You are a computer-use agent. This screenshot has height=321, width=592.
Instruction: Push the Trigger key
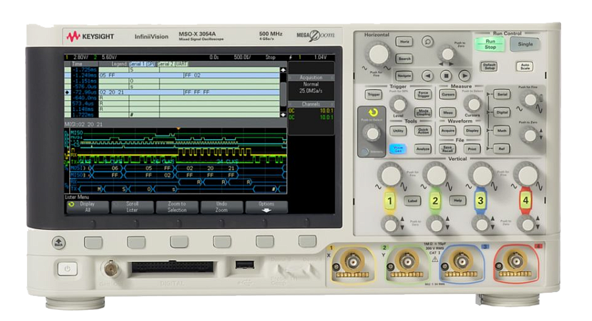coord(374,95)
